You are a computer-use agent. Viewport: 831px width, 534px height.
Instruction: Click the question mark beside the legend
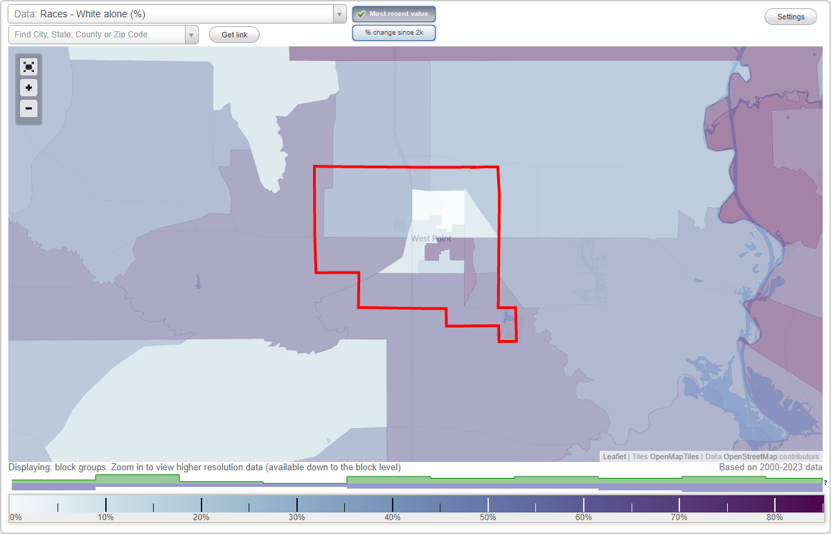pos(826,481)
